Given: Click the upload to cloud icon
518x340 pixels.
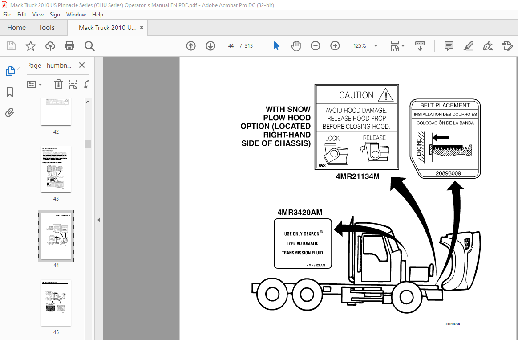Looking at the screenshot, I should point(50,45).
